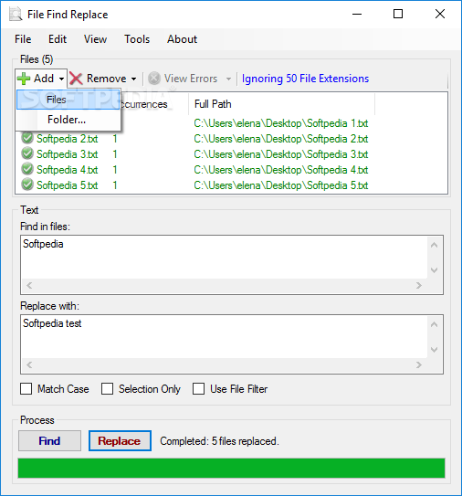462x496 pixels.
Task: Select the Softpedia 4.txt file name
Action: pos(67,170)
